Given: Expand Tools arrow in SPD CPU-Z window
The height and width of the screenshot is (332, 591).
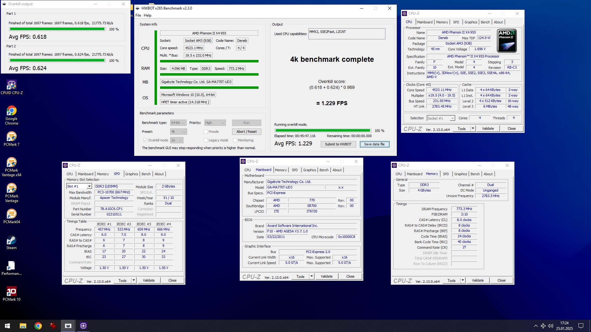Looking at the screenshot, I should coord(134,280).
